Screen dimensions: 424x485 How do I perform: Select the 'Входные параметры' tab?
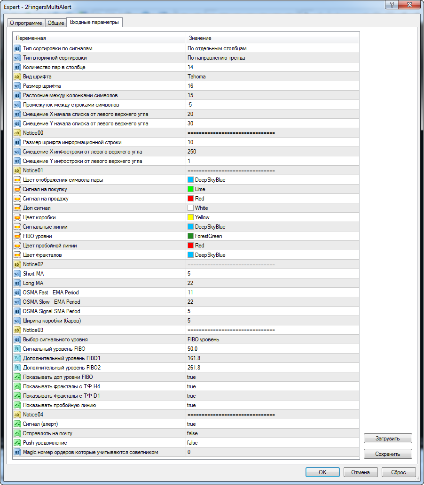[94, 22]
